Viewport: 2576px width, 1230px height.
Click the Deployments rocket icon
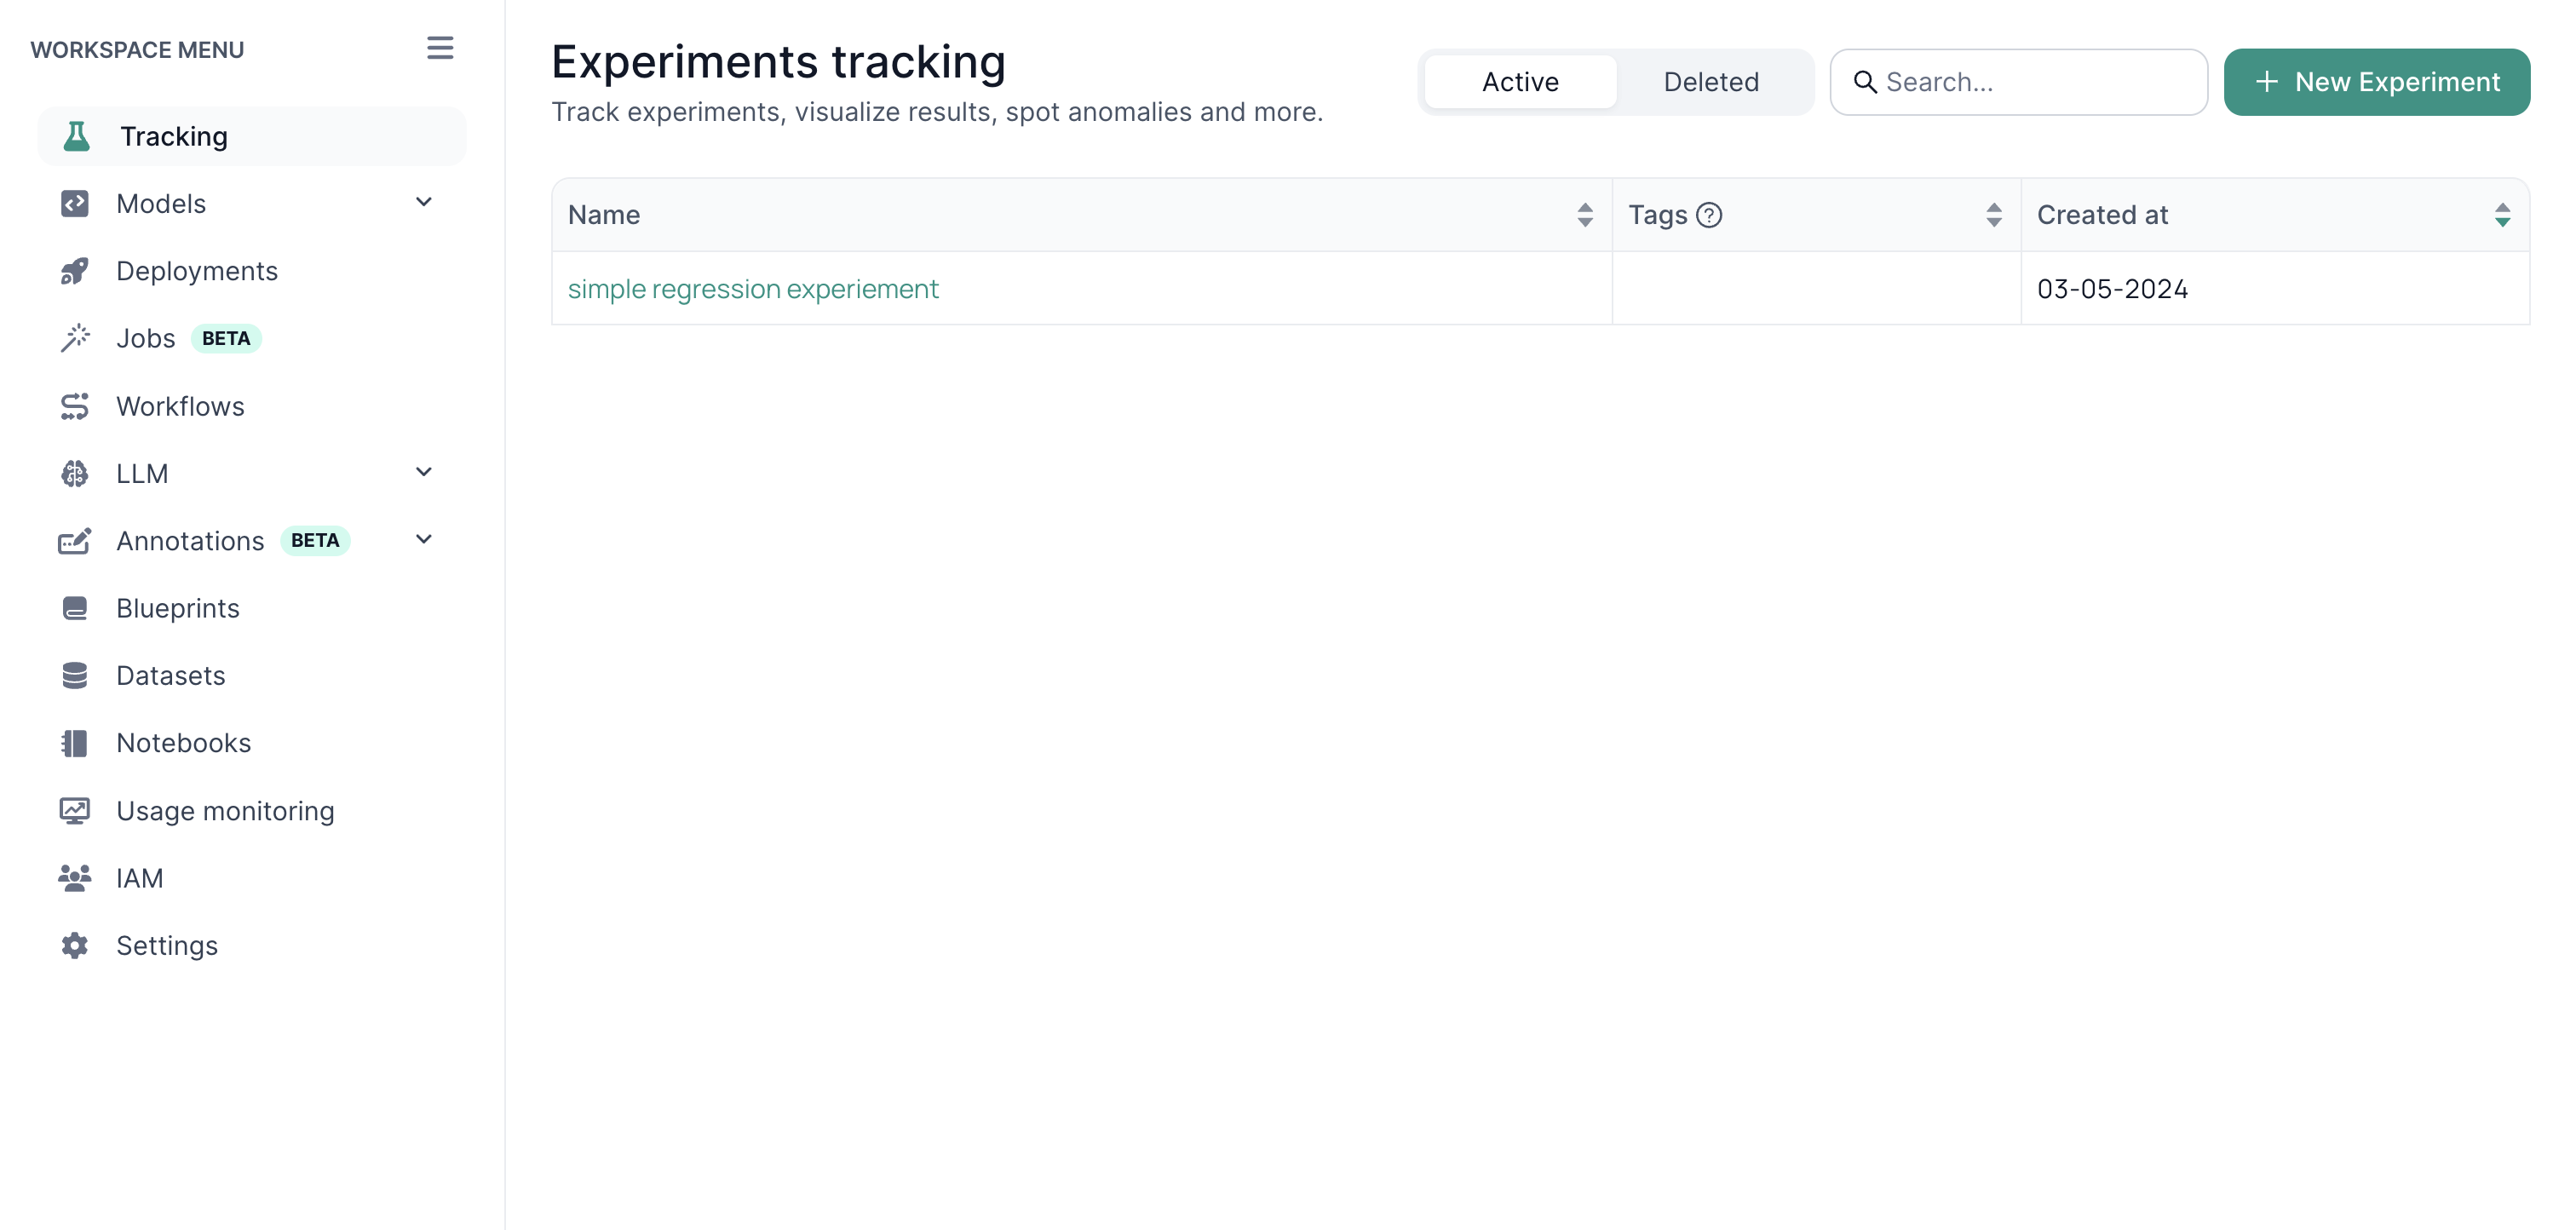click(x=75, y=270)
